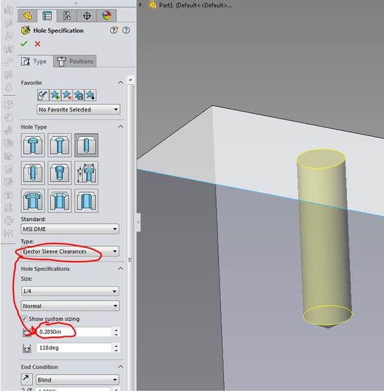Click the 118deg drill angle field
The image size is (384, 392).
tap(74, 348)
